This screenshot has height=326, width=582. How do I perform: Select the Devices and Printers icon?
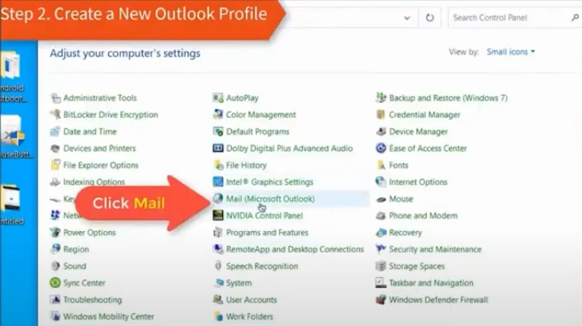(x=55, y=149)
